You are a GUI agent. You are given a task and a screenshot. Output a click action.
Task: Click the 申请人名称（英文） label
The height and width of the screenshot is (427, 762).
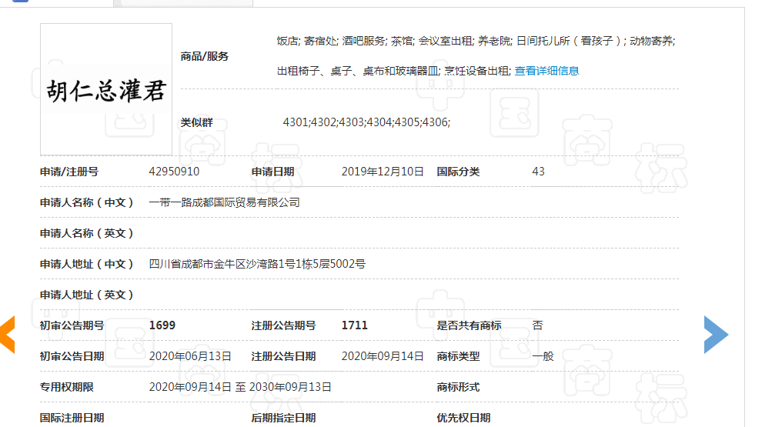(87, 233)
